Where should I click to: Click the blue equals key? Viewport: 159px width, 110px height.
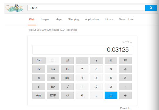pos(111,95)
